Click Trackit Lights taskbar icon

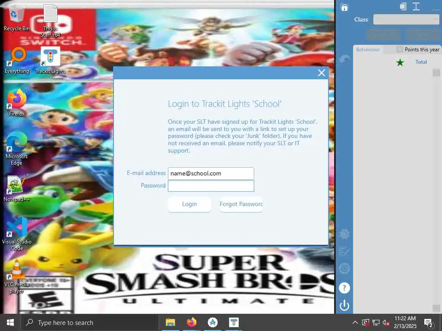pyautogui.click(x=234, y=322)
